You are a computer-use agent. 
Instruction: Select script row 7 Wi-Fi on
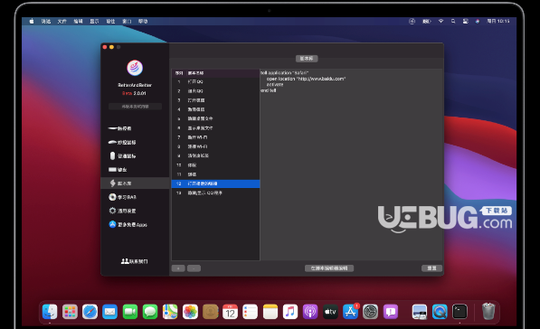pos(215,137)
